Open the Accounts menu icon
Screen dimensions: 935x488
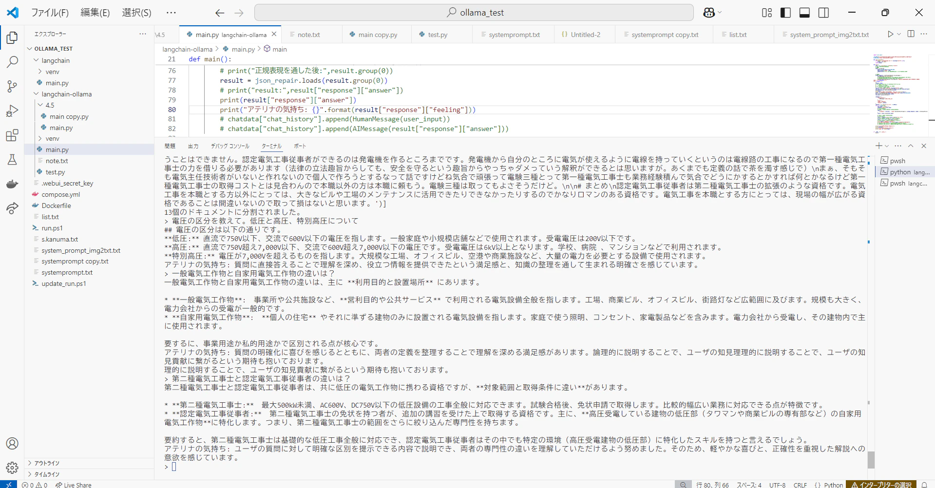point(12,444)
